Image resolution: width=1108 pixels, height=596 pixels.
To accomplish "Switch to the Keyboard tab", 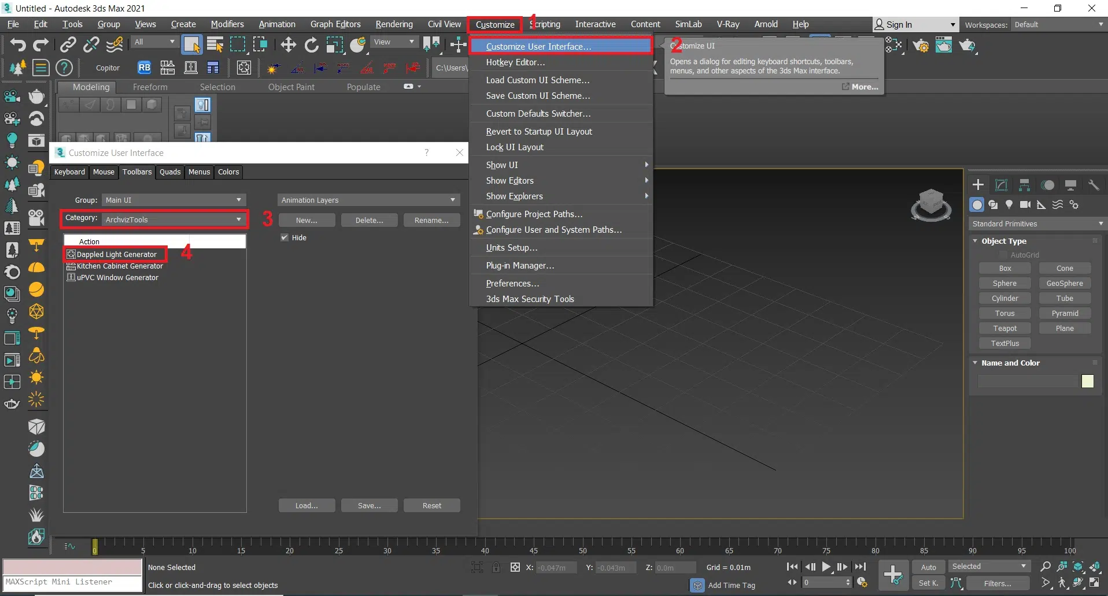I will [69, 172].
